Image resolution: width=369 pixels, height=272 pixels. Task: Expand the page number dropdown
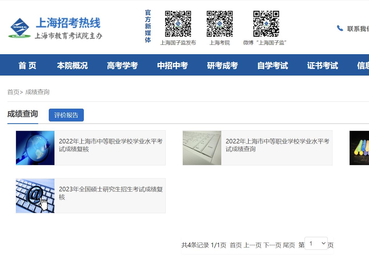tap(316, 243)
